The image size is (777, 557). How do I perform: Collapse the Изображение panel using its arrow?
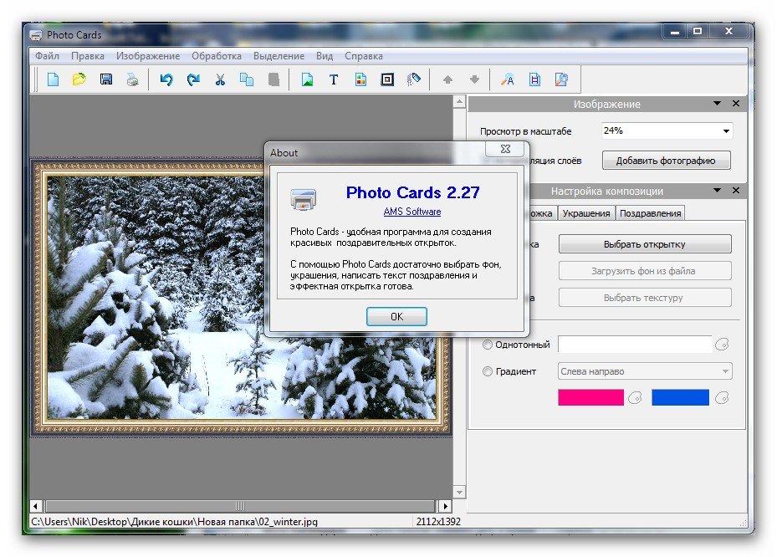(x=718, y=104)
